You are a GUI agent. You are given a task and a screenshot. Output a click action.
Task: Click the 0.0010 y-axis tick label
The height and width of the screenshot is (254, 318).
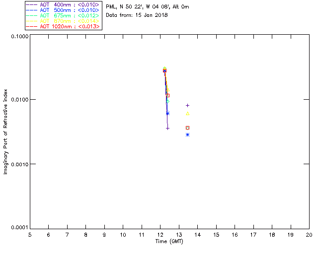point(20,164)
